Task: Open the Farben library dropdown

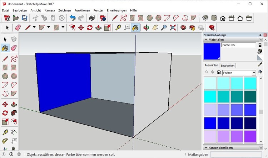Action: pyautogui.click(x=254, y=73)
